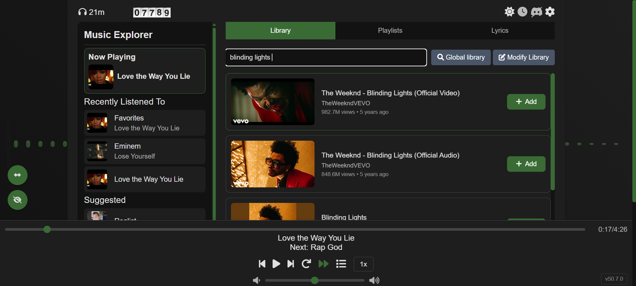Click the magnifier icon in Global library
The height and width of the screenshot is (286, 636).
pos(440,57)
